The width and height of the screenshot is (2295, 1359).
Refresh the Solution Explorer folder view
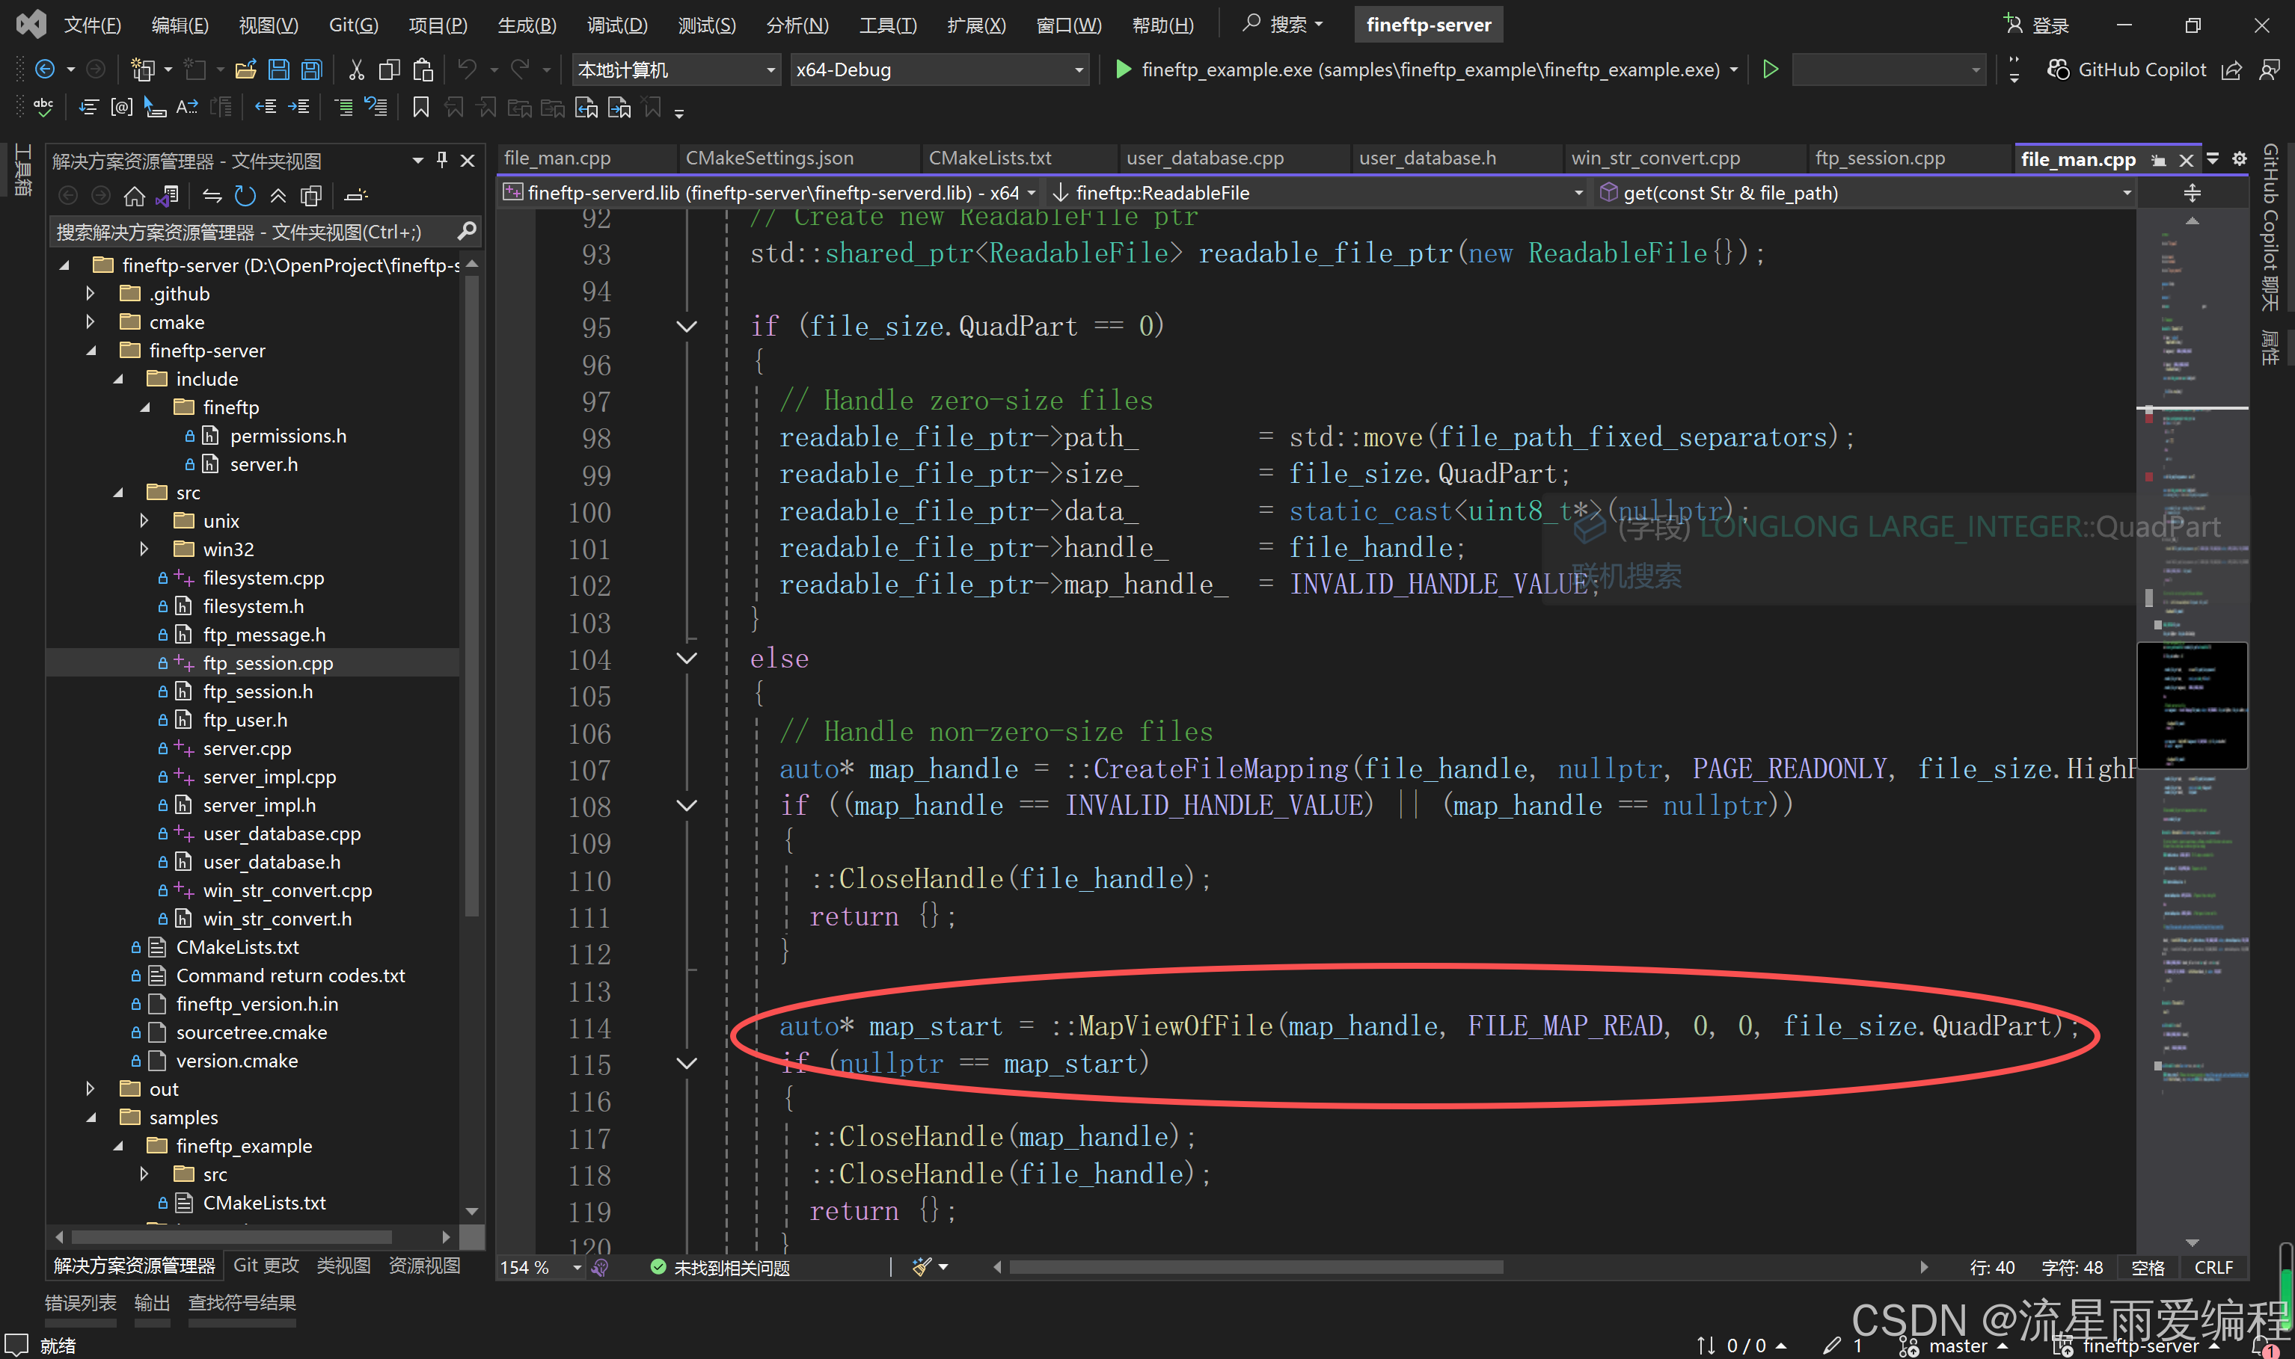[x=245, y=195]
